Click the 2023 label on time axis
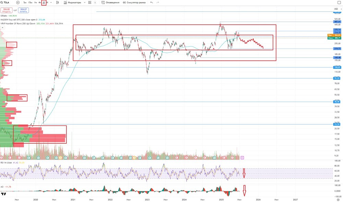This screenshot has height=202, width=343. (147, 200)
